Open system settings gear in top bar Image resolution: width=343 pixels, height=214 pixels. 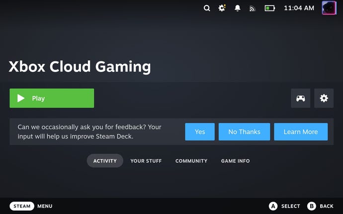222,8
